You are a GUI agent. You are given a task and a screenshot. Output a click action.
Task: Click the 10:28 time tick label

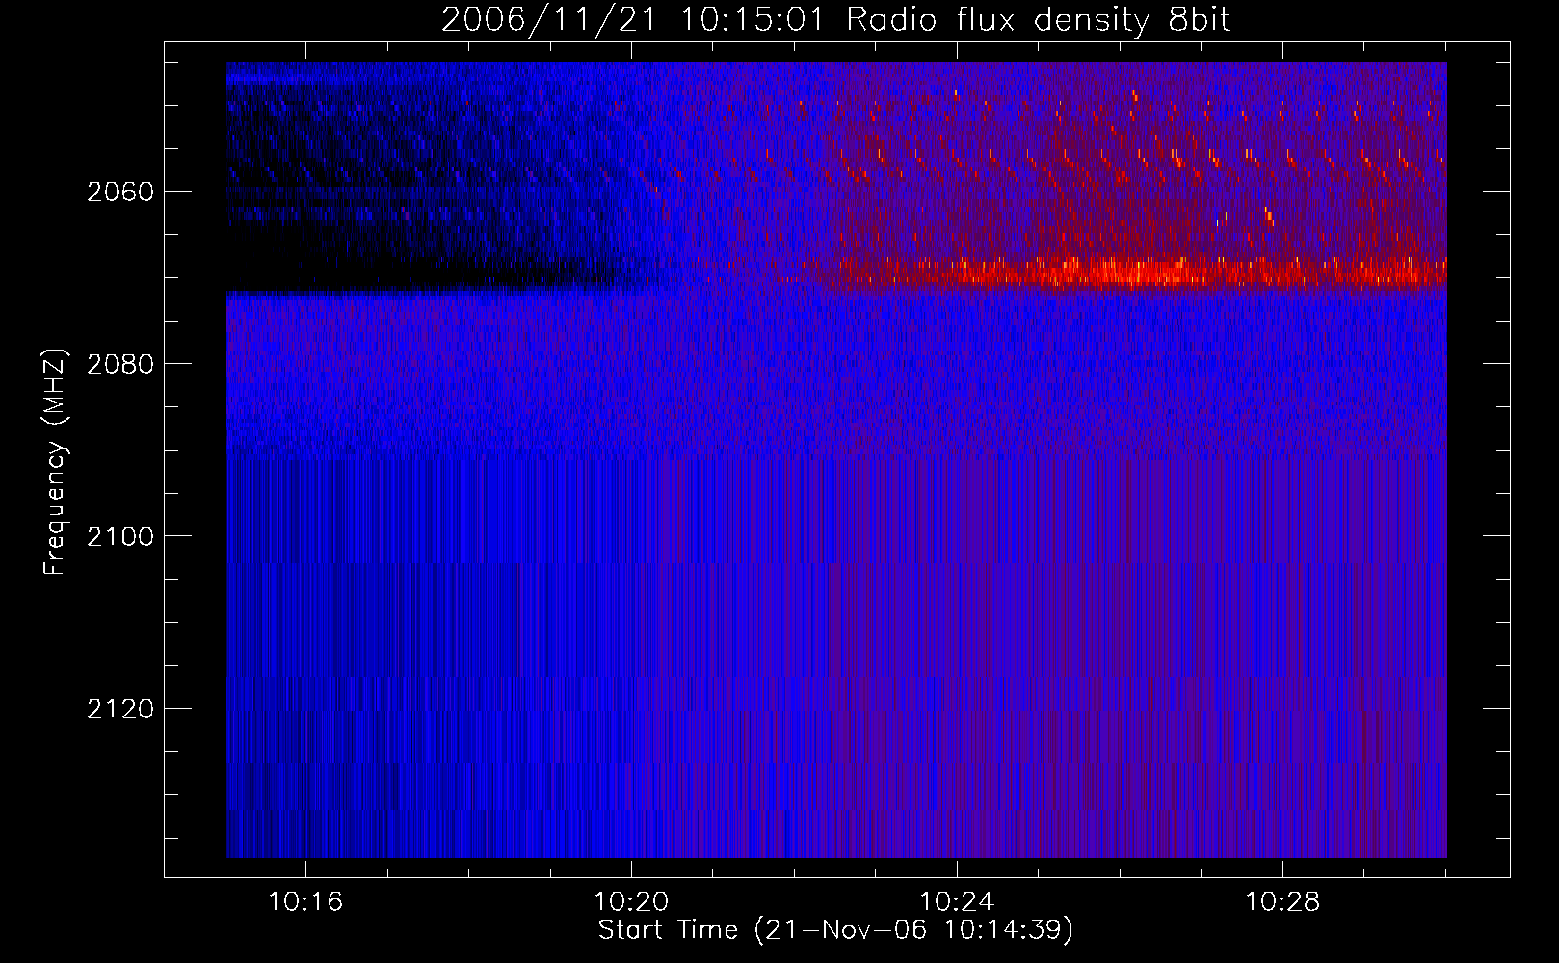[x=1282, y=902]
